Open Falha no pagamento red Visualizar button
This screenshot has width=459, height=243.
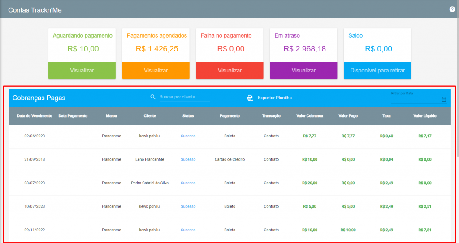point(229,70)
